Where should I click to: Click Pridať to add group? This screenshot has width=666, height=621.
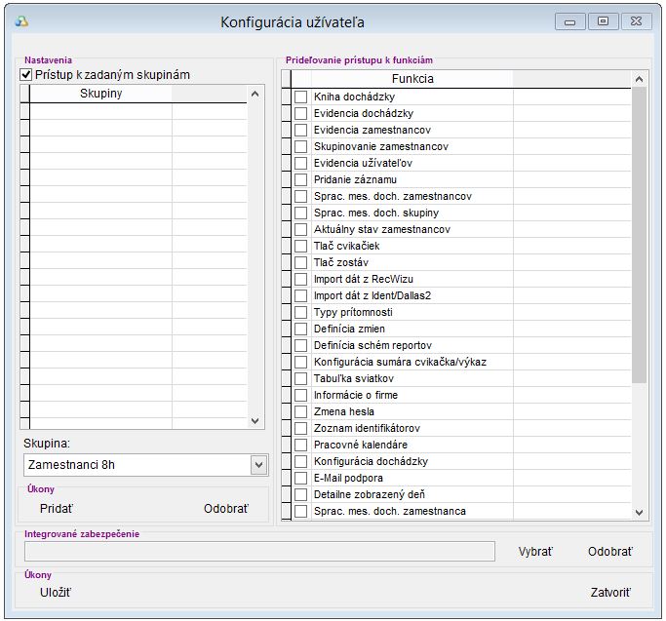(x=56, y=509)
